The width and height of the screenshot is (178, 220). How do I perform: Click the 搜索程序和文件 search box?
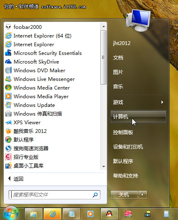(x=55, y=195)
